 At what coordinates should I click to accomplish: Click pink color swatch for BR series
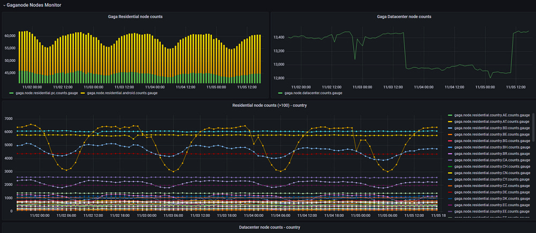(x=450, y=154)
